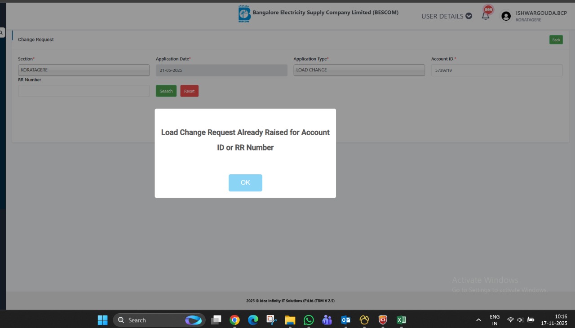Open the notification bell with 899 badge
Viewport: 575px width, 328px height.
coord(486,15)
